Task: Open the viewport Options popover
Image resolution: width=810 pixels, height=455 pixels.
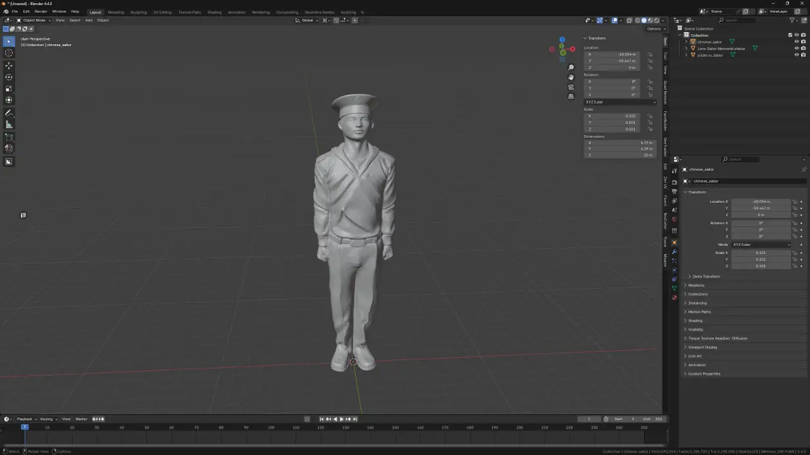Action: tap(654, 28)
